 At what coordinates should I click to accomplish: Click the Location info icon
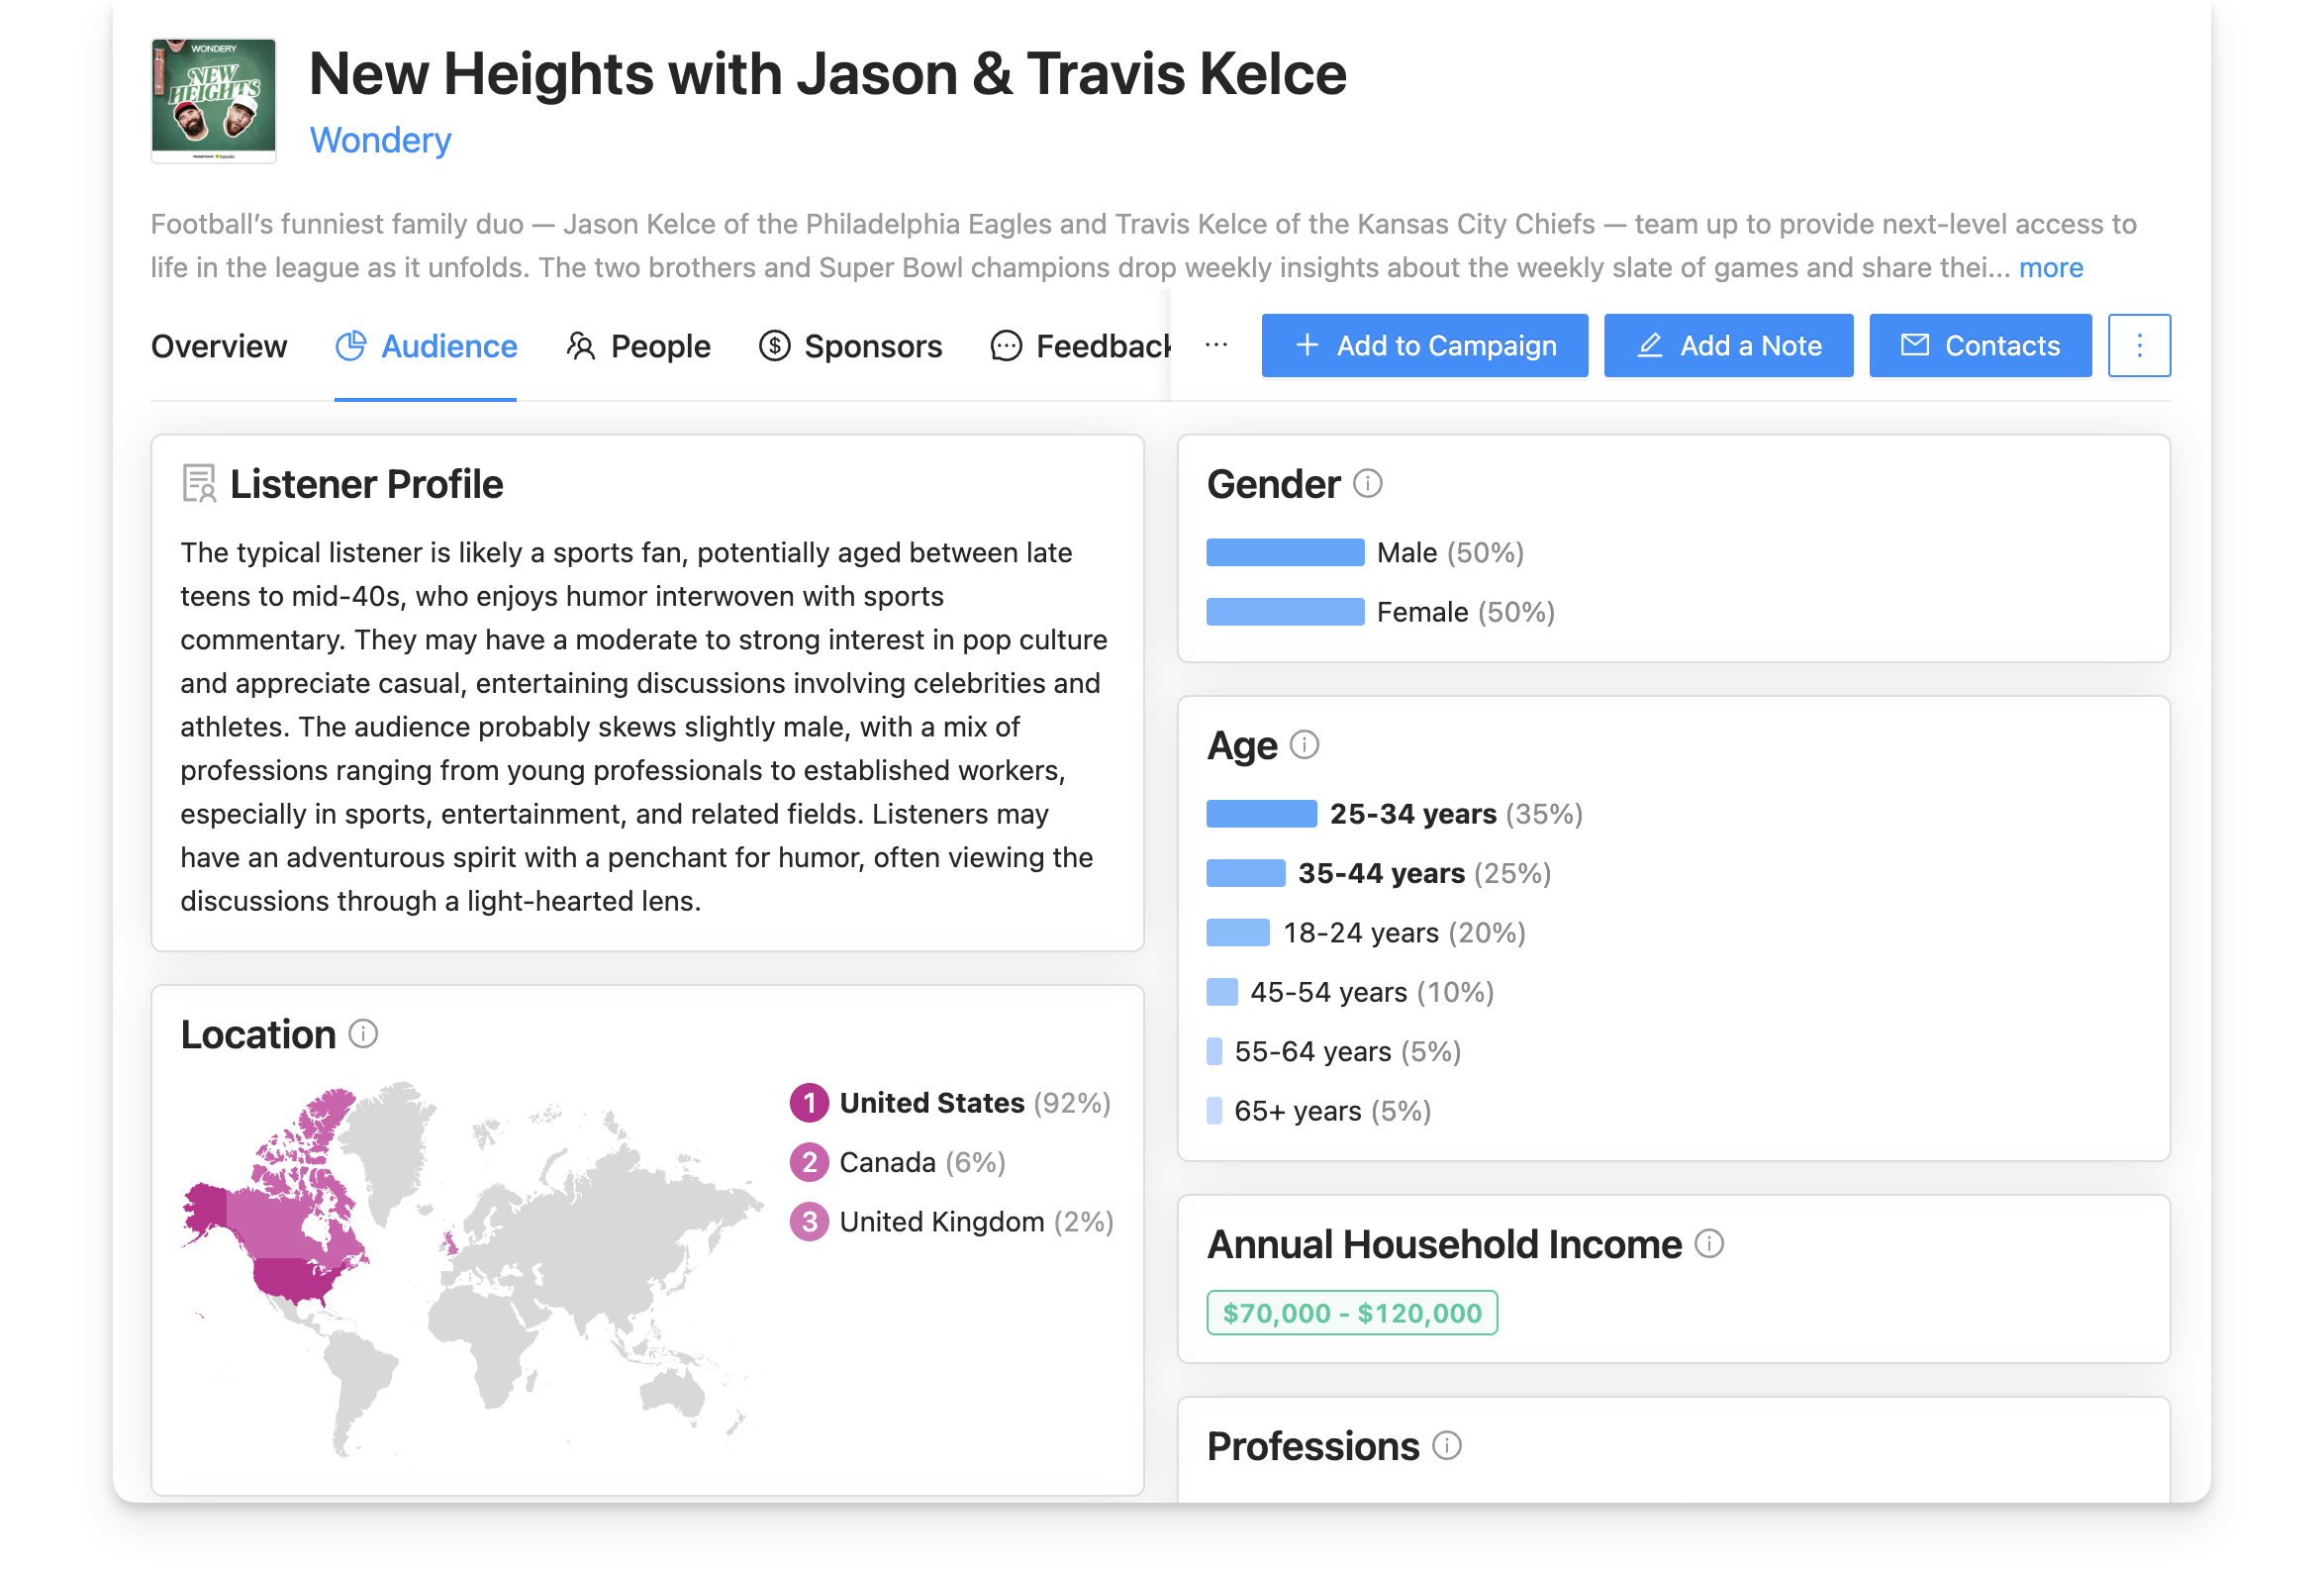pos(363,1034)
